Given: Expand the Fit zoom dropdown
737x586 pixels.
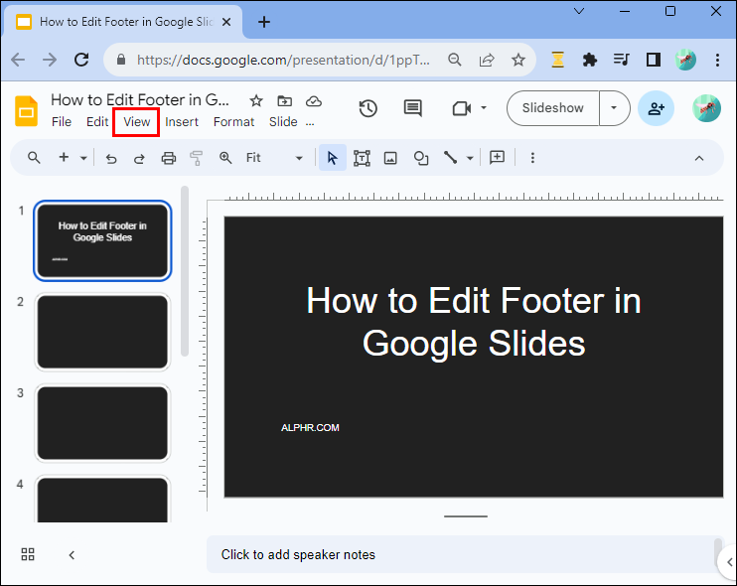Looking at the screenshot, I should click(x=299, y=158).
